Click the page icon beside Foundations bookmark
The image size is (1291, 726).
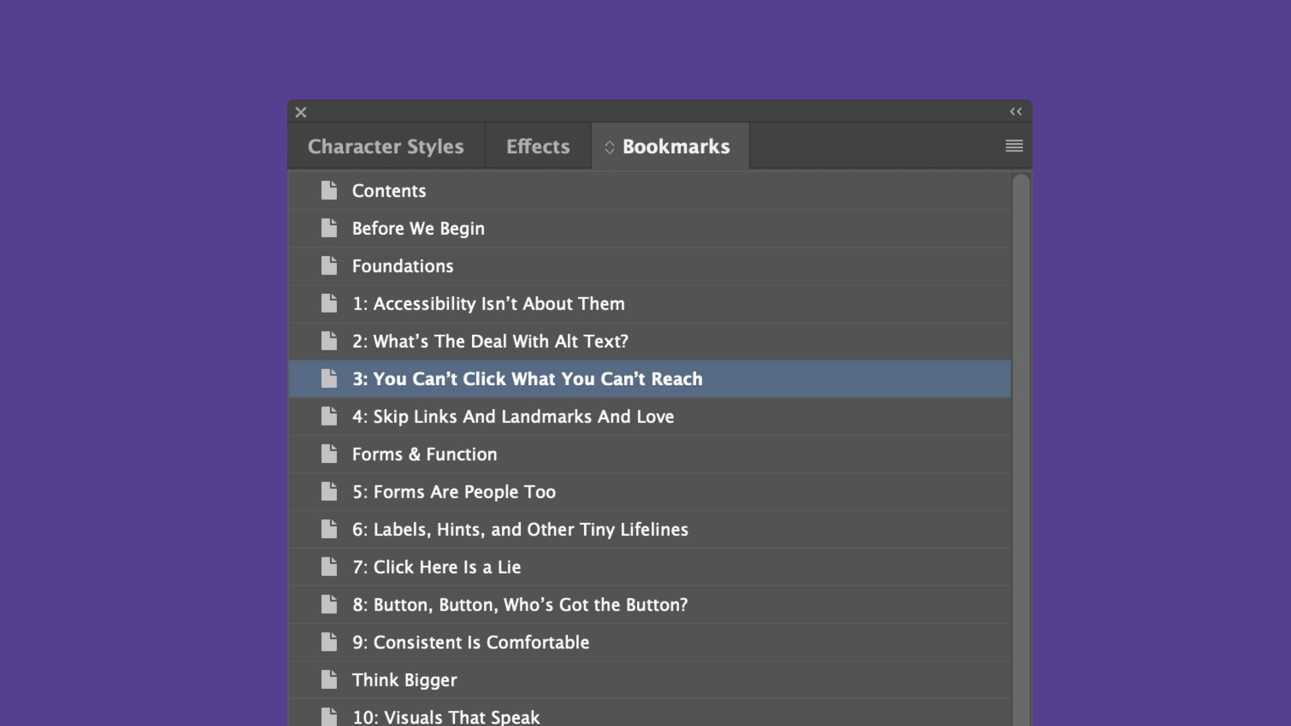(329, 266)
